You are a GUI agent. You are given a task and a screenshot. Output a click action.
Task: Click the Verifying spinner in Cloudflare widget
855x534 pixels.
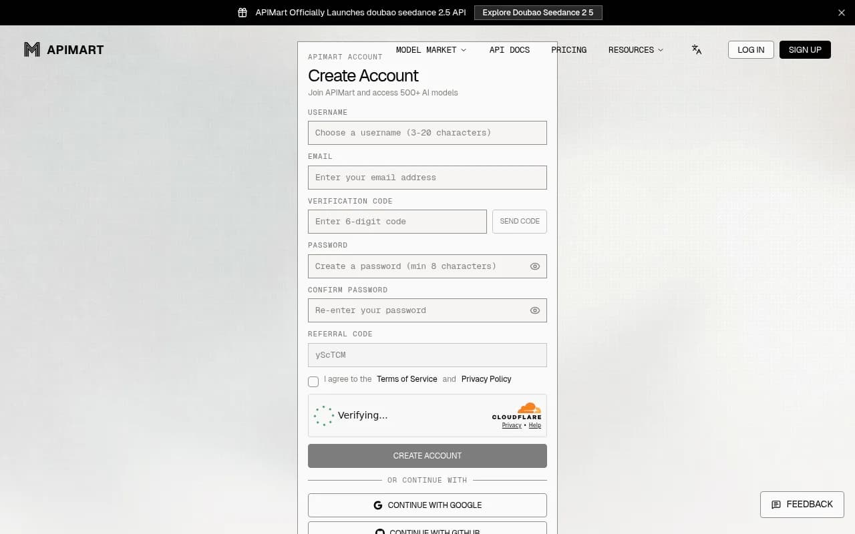(x=324, y=416)
